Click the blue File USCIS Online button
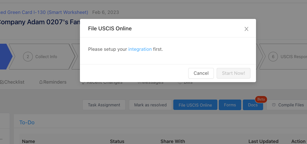 (195, 105)
